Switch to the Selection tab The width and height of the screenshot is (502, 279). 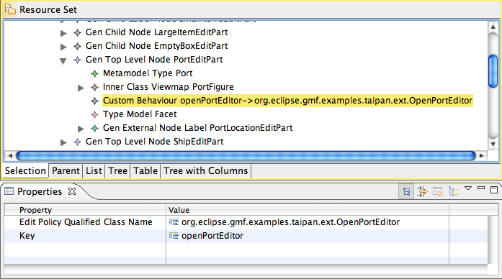[x=26, y=170]
